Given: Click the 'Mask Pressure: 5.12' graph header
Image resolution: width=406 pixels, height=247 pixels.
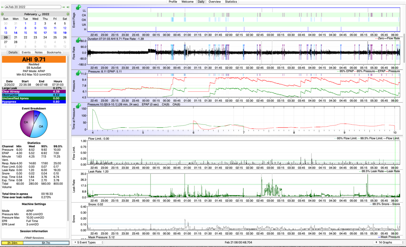Looking at the screenshot, I should pos(101,237).
